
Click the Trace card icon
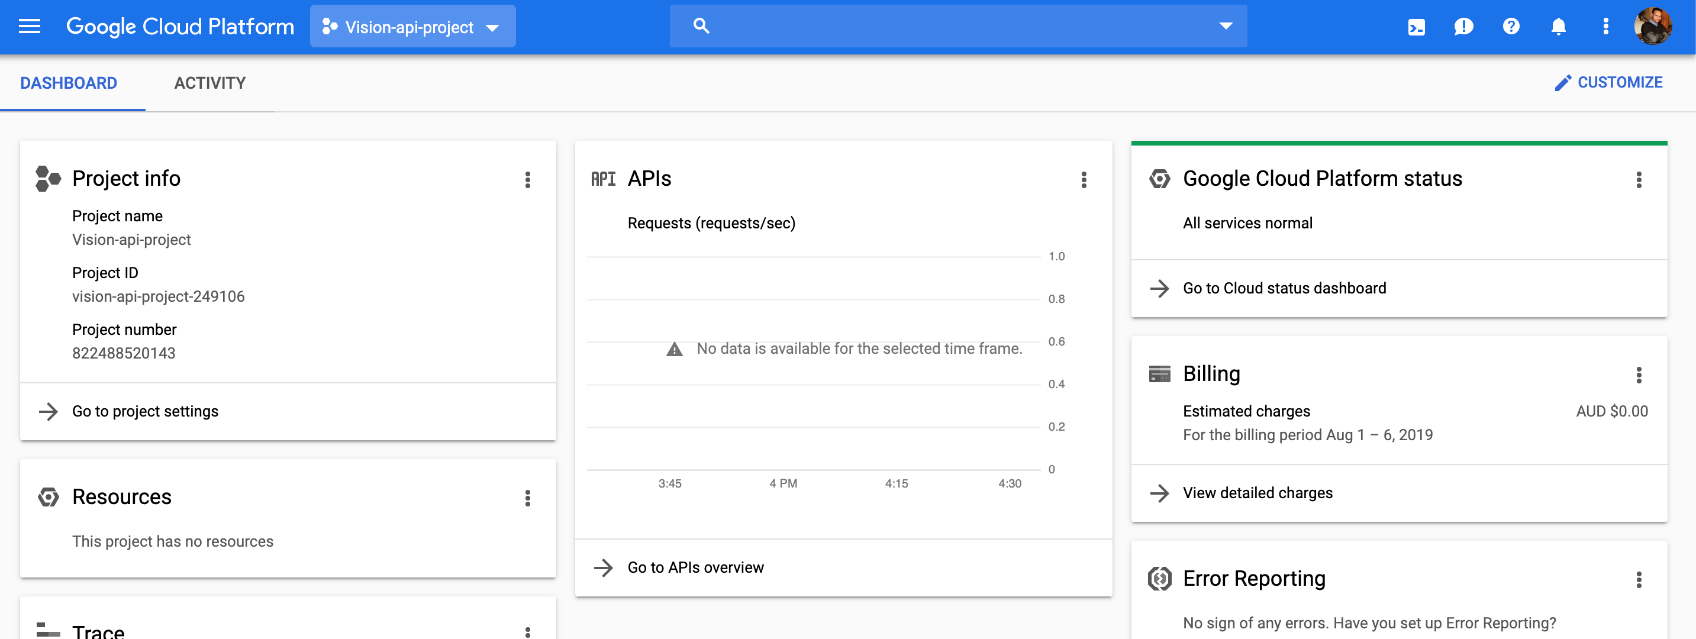(48, 631)
